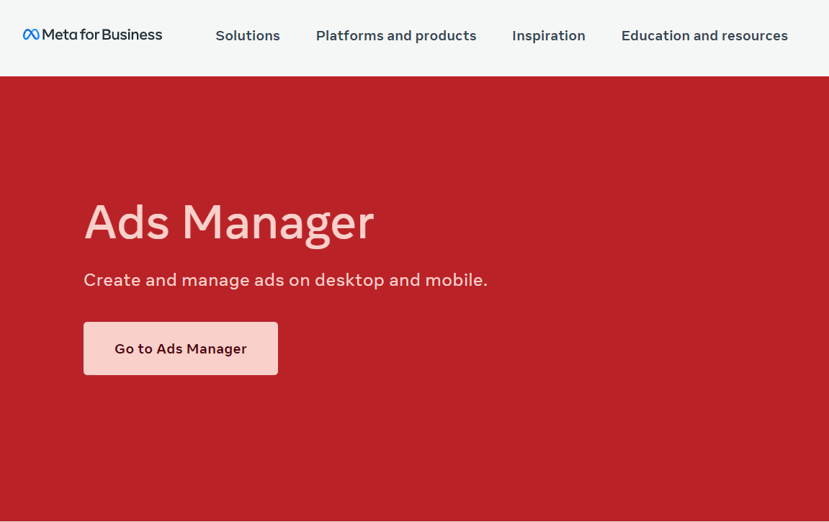Open the Inspiration menu

pos(548,35)
